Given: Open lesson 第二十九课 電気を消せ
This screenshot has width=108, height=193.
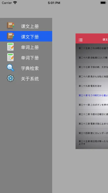Looking at the screenshot, I should pos(92,86).
